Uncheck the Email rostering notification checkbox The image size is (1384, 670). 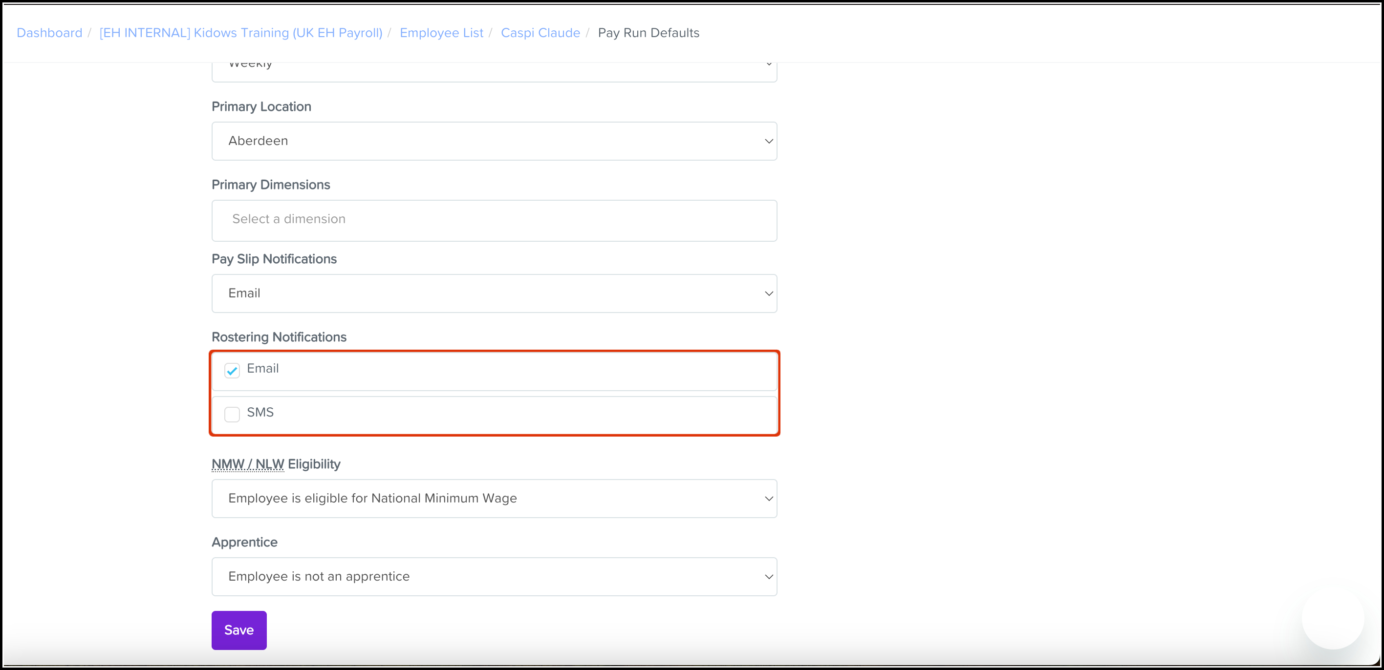point(232,371)
